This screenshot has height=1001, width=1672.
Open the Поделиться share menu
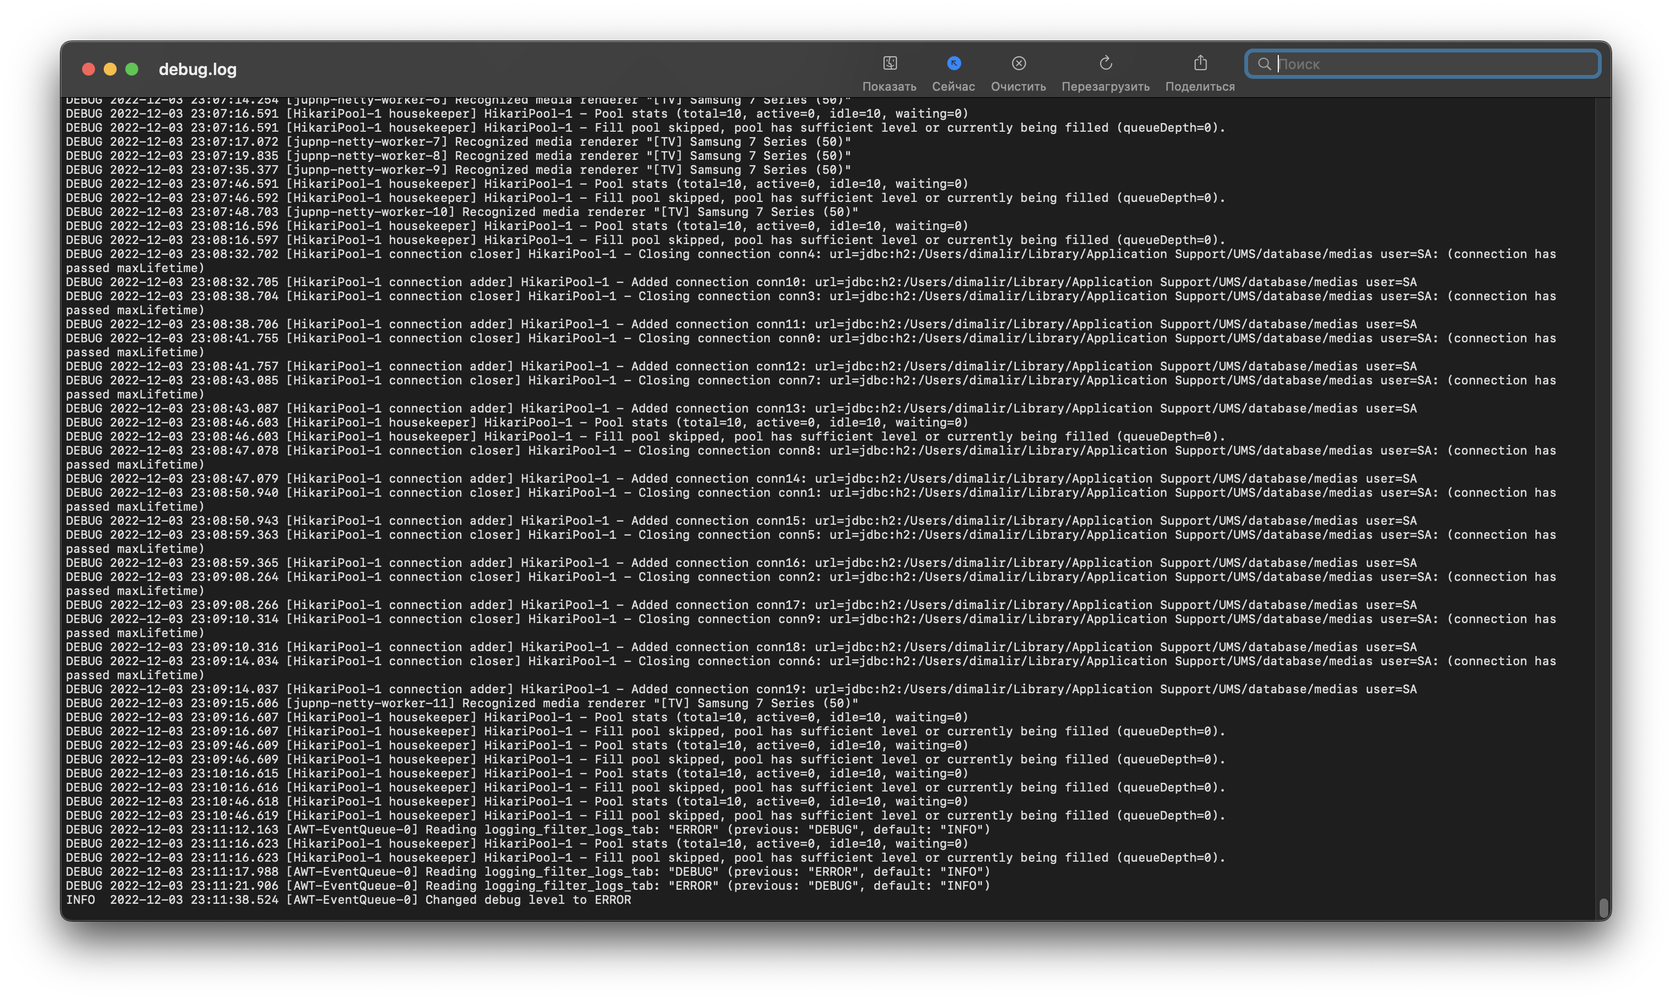click(1199, 63)
